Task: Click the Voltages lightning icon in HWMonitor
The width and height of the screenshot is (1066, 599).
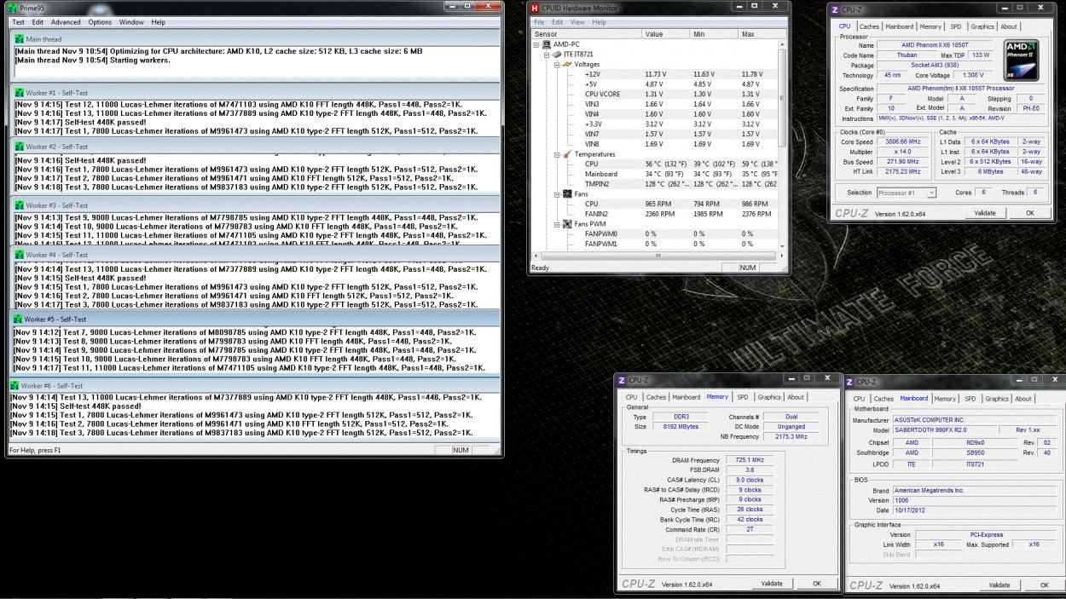Action: click(568, 64)
